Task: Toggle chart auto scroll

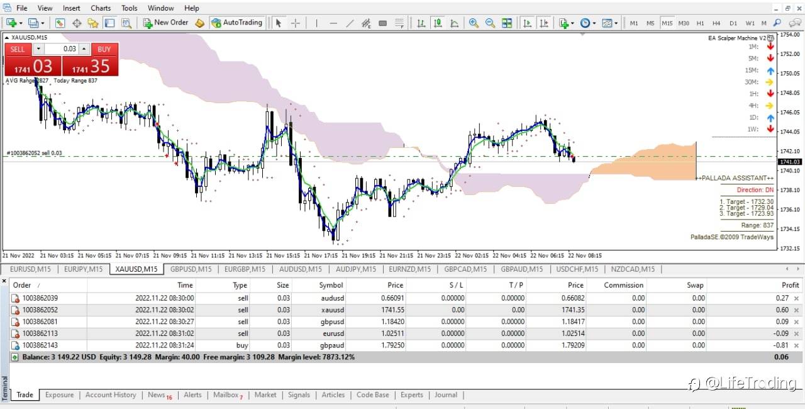Action: click(527, 23)
